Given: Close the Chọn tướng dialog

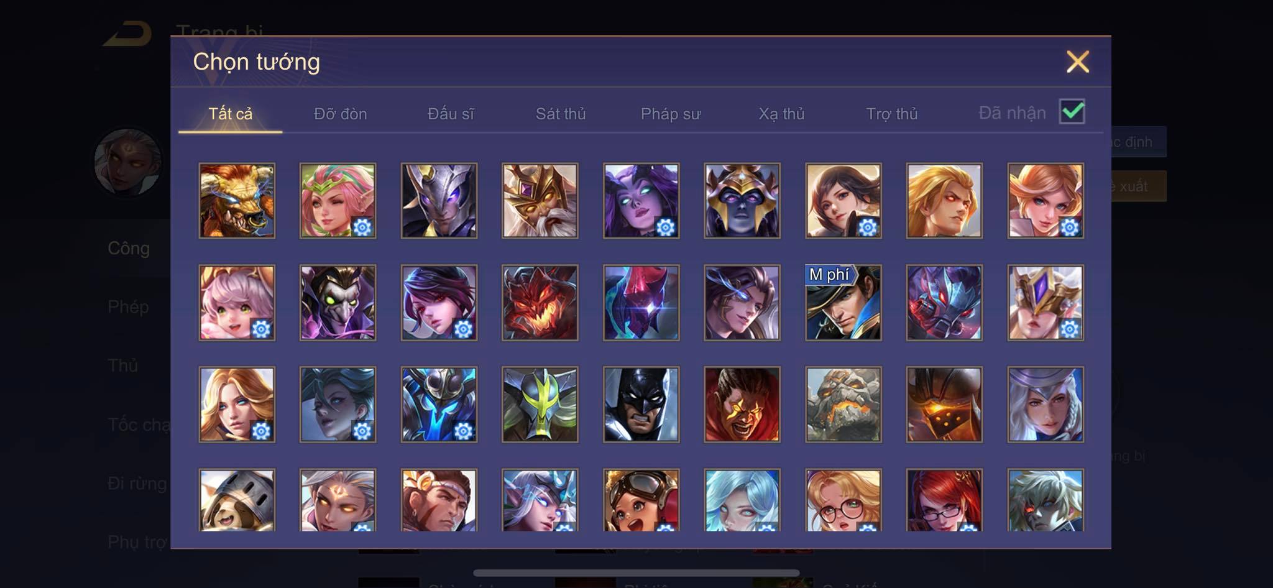Looking at the screenshot, I should point(1078,62).
